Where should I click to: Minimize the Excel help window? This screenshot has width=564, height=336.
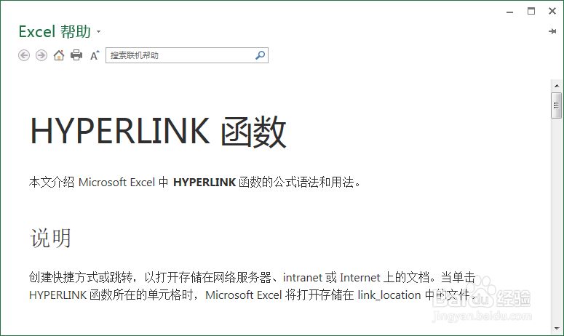(x=509, y=12)
